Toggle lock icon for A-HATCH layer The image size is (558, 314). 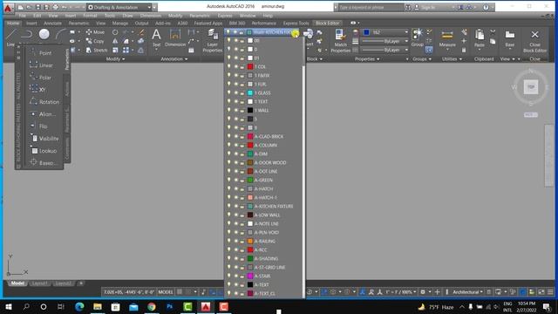tap(242, 188)
